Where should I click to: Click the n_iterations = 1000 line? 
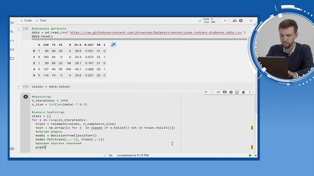(50, 101)
